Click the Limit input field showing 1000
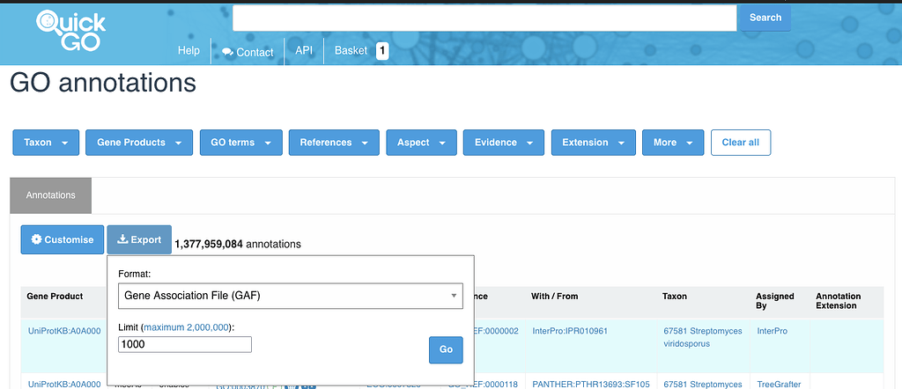Viewport: 902px width, 389px height. click(x=185, y=344)
